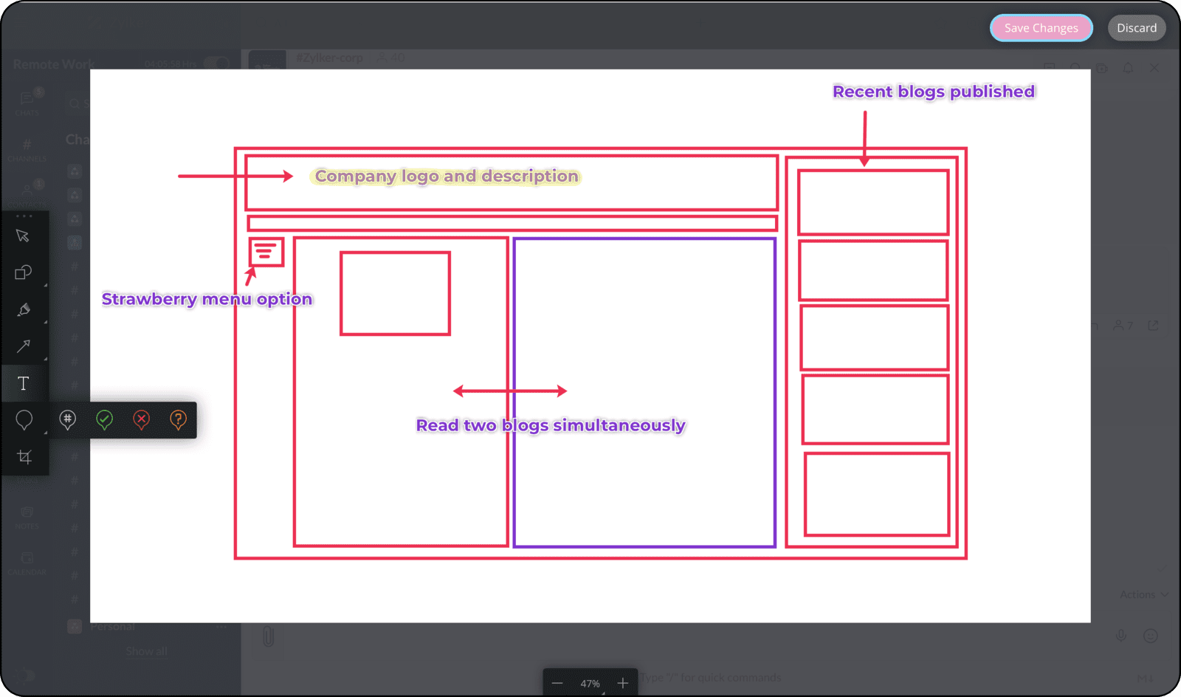This screenshot has height=697, width=1181.
Task: Choose the orange question mark pin
Action: [x=178, y=419]
